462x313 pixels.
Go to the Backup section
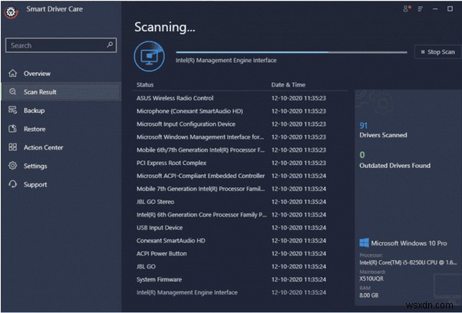pos(61,110)
